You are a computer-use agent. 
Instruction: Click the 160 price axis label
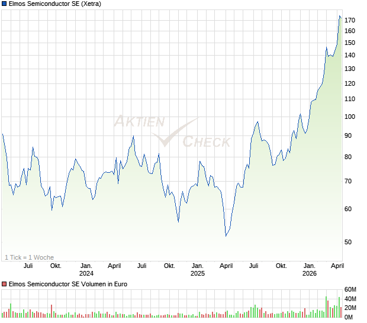click(x=350, y=31)
